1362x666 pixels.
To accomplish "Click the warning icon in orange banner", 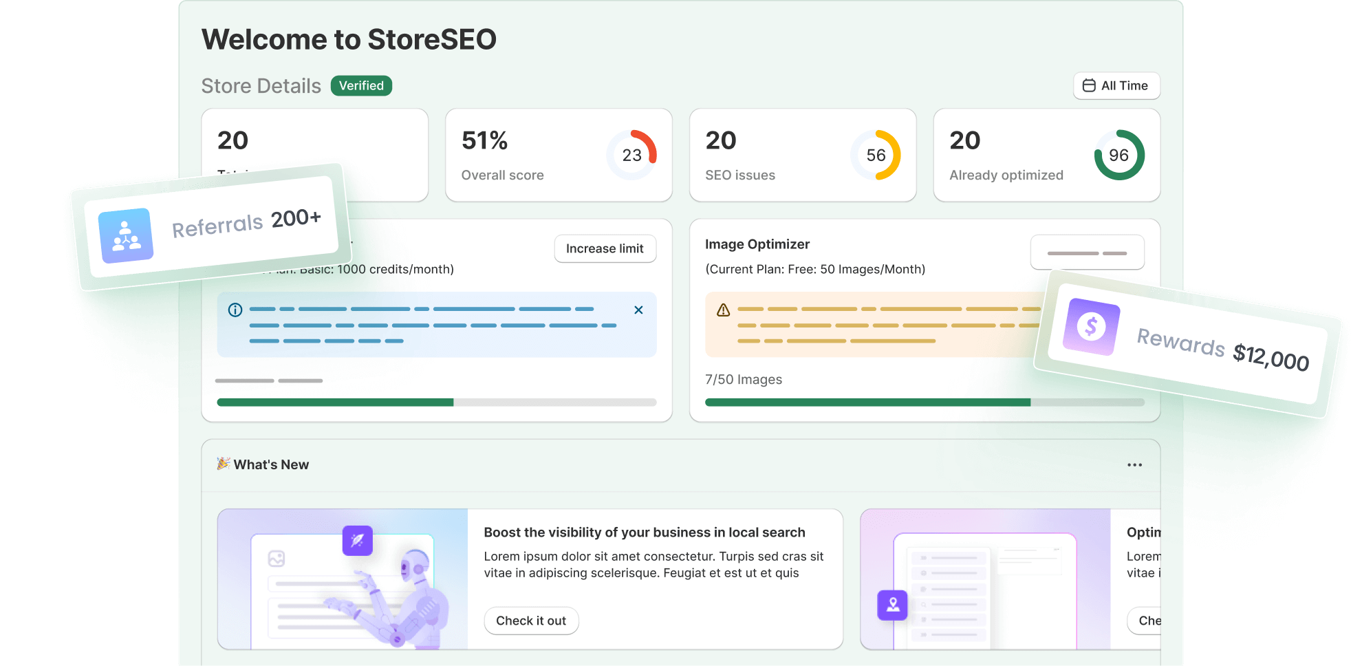I will [723, 310].
